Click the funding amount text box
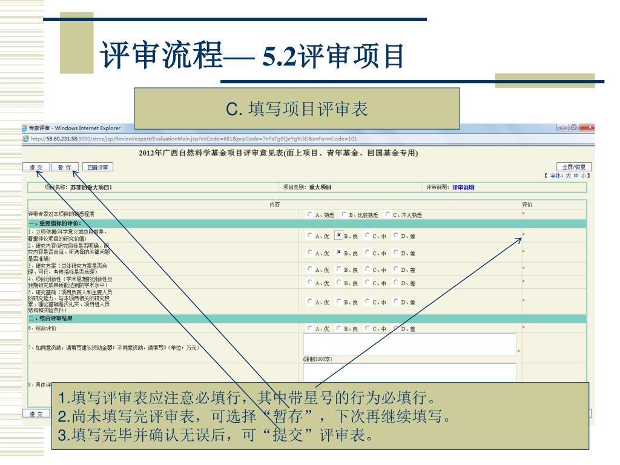Viewport: 620px width, 465px height. click(x=410, y=344)
